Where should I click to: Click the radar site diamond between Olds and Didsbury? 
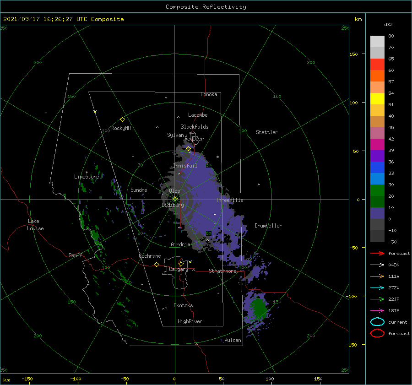click(175, 199)
